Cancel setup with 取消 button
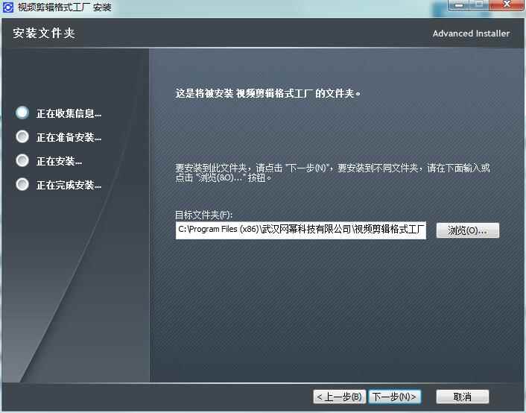Viewport: 526px width, 413px height. (462, 397)
